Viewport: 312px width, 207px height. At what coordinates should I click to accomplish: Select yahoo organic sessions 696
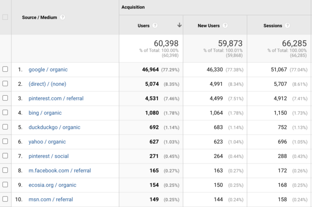click(x=282, y=142)
